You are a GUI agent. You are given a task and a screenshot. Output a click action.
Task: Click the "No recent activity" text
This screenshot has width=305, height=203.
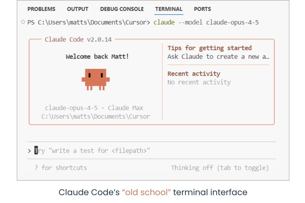coord(199,82)
